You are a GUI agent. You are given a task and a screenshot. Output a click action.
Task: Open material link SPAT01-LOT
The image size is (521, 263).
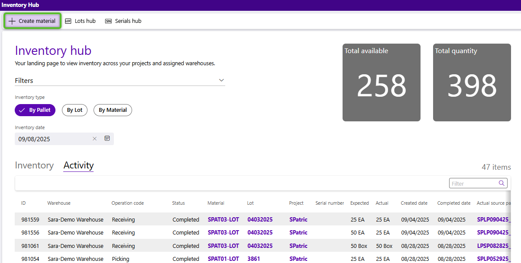(223, 259)
